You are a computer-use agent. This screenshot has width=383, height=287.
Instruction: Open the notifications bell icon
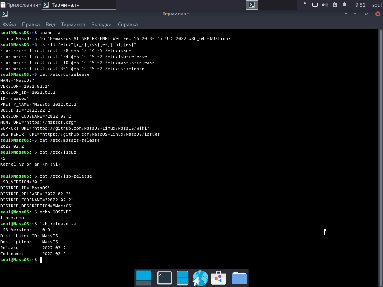(x=344, y=5)
